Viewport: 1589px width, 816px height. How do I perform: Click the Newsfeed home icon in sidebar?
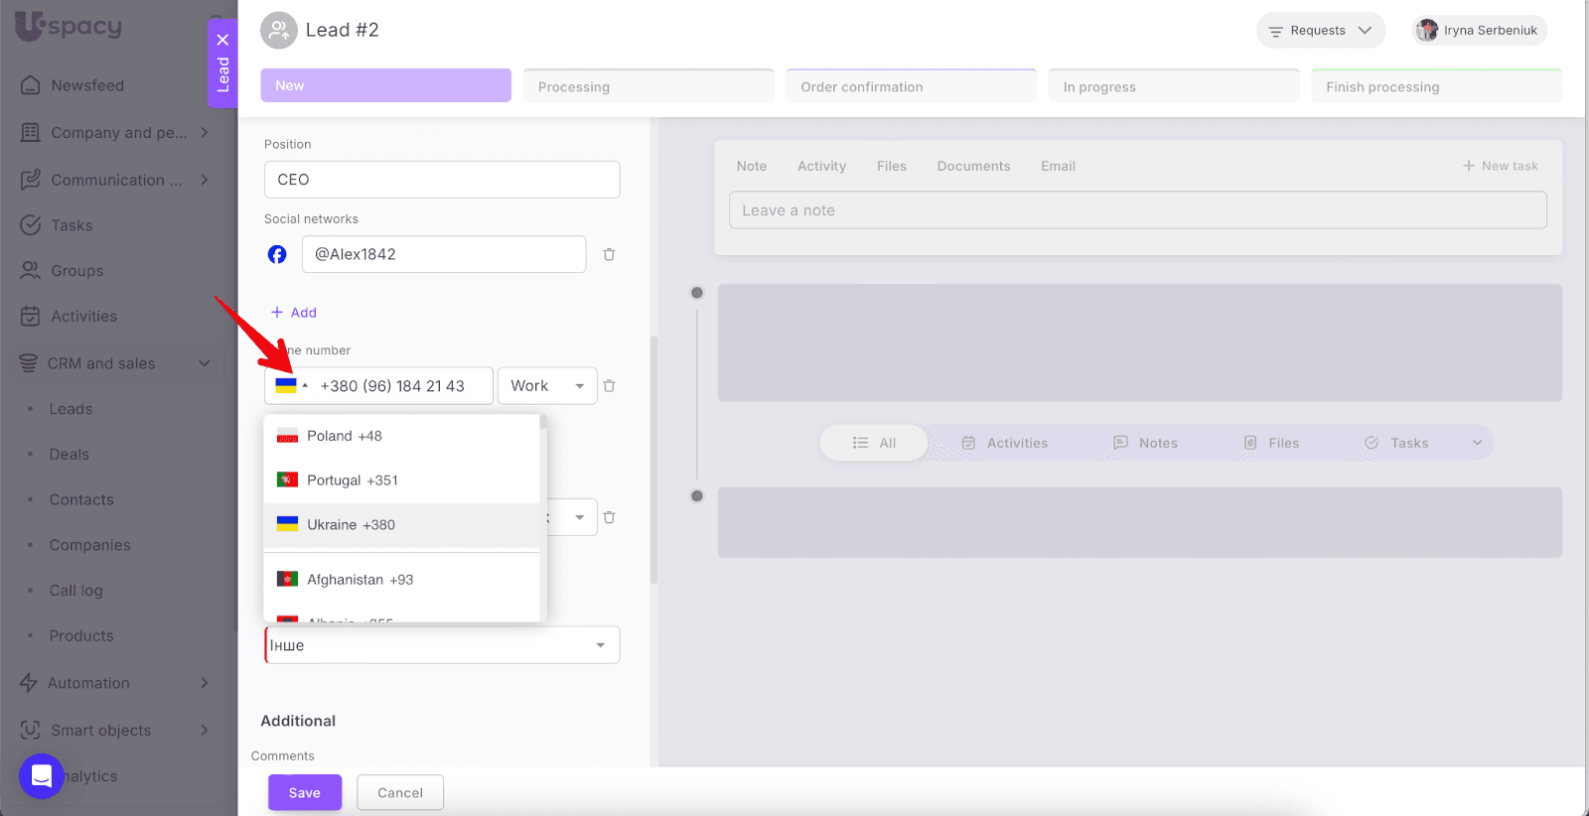[x=31, y=85]
